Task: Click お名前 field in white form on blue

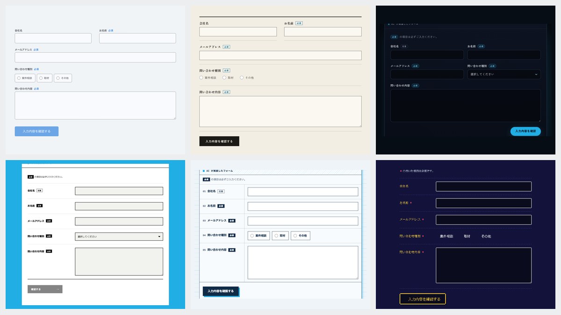Action: point(119,206)
